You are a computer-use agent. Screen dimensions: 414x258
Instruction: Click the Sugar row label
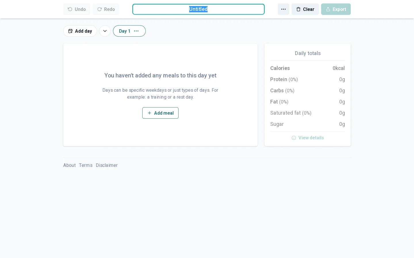pos(277,124)
